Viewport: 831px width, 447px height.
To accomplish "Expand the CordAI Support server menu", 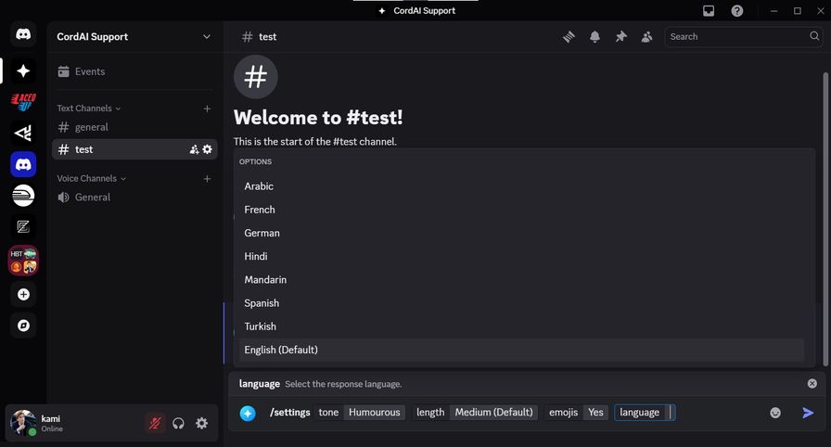I will point(134,36).
